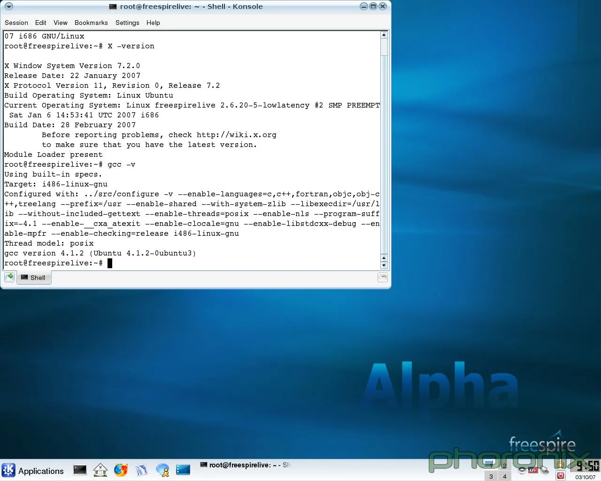
Task: Click the terminal prompt line at the cursor
Action: point(58,263)
